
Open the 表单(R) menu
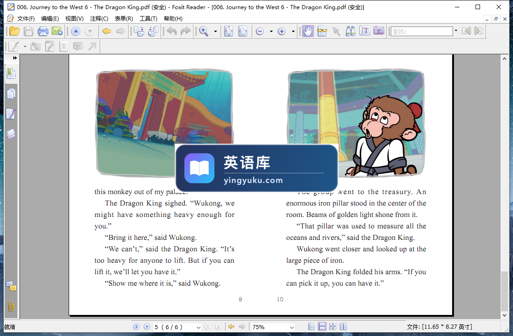click(124, 19)
